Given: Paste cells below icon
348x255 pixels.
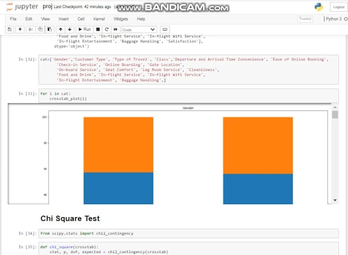Looking at the screenshot, I should (50, 29).
